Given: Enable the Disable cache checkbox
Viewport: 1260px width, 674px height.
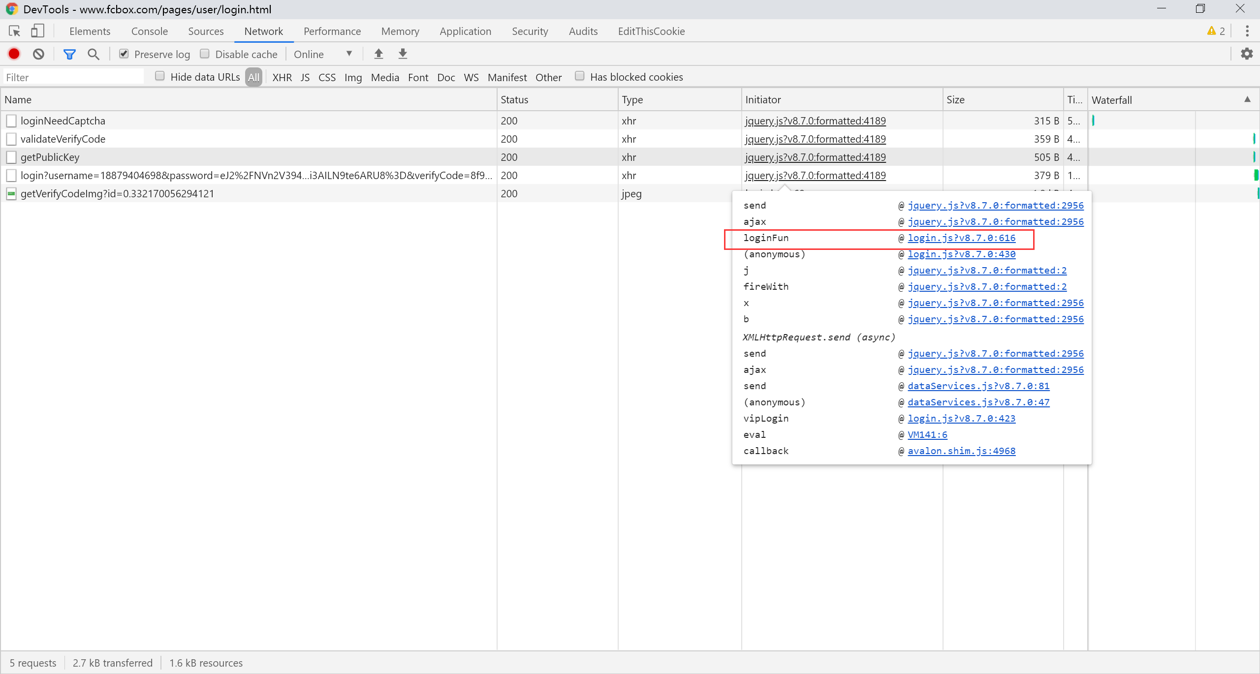Looking at the screenshot, I should point(205,54).
